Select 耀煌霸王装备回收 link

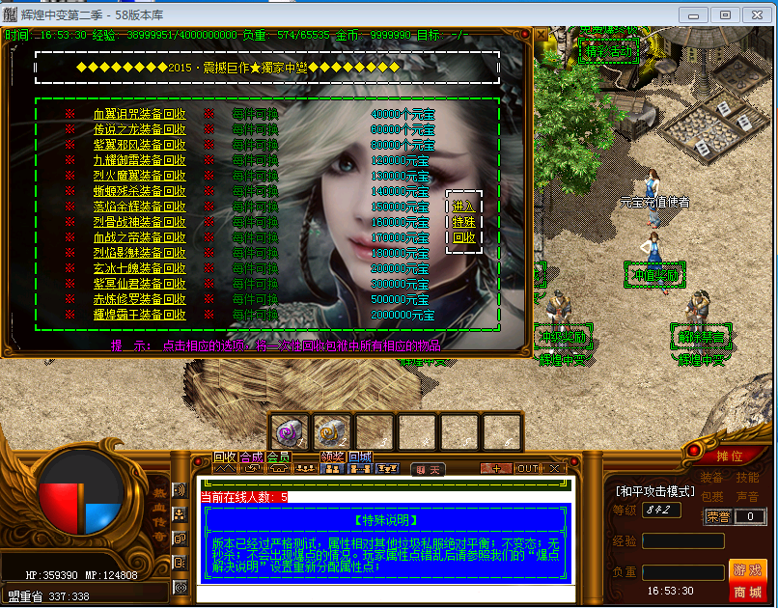click(139, 315)
